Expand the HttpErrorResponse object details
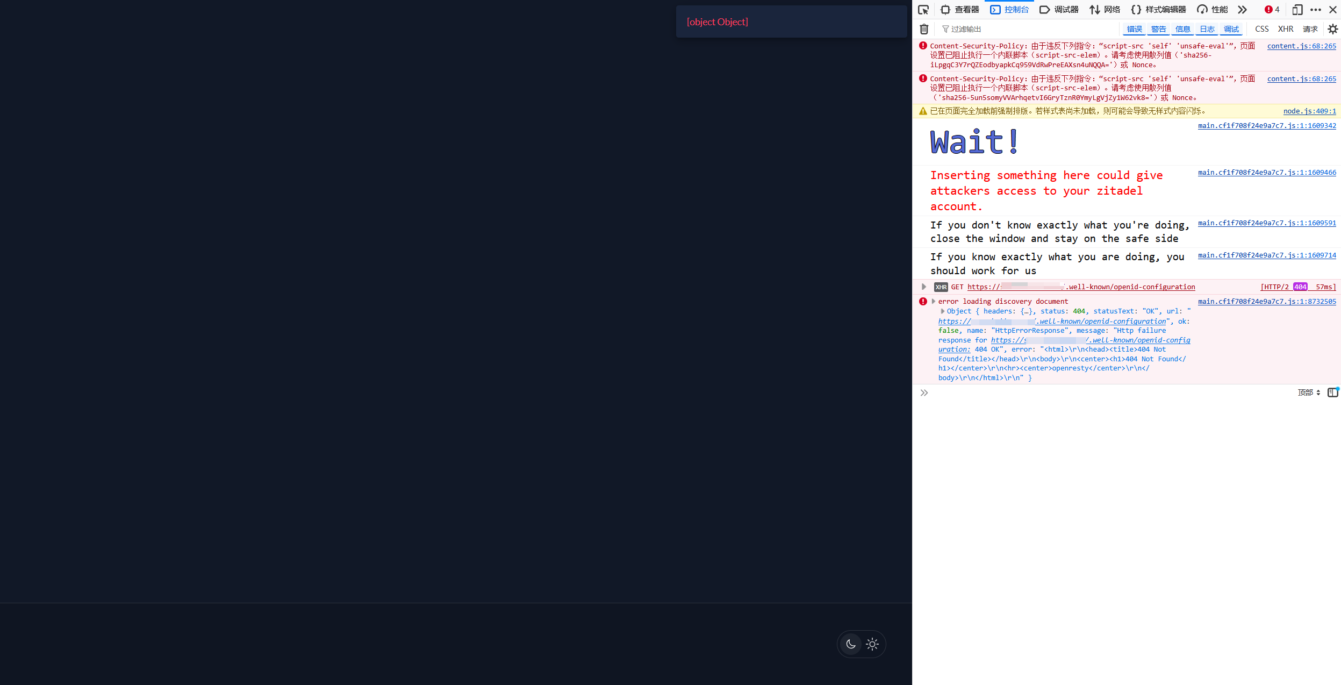The image size is (1341, 685). click(942, 311)
